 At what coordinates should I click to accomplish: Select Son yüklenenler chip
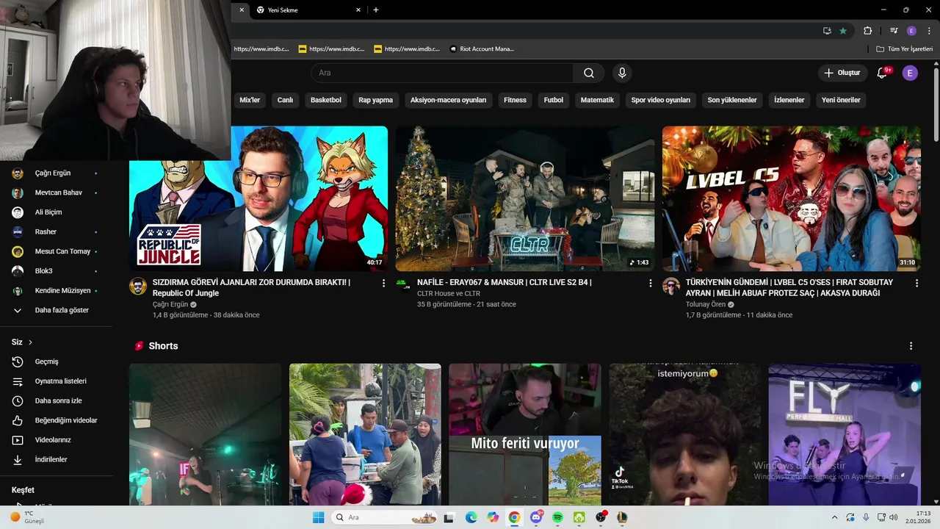pyautogui.click(x=732, y=100)
